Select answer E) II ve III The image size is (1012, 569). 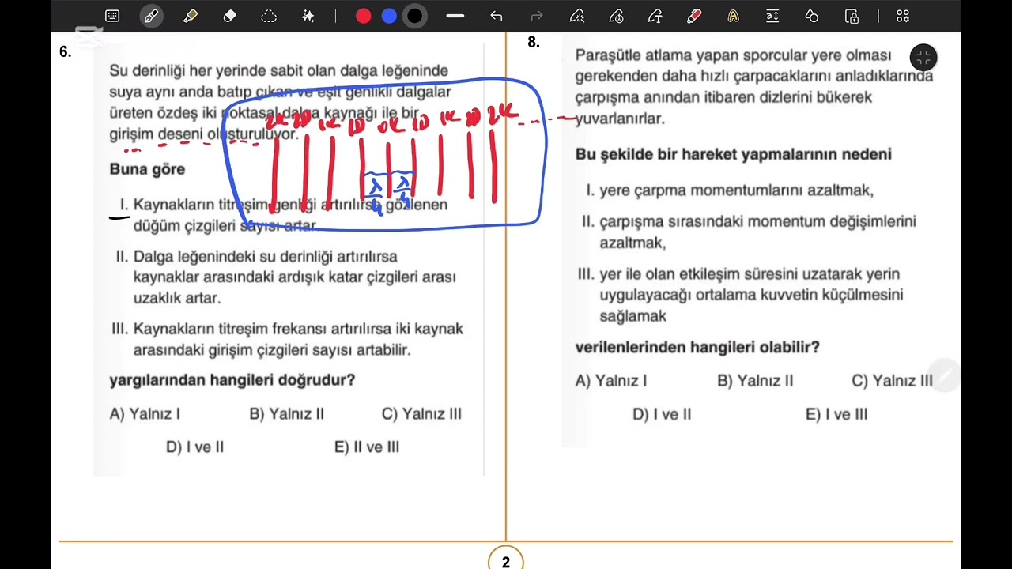tap(367, 447)
